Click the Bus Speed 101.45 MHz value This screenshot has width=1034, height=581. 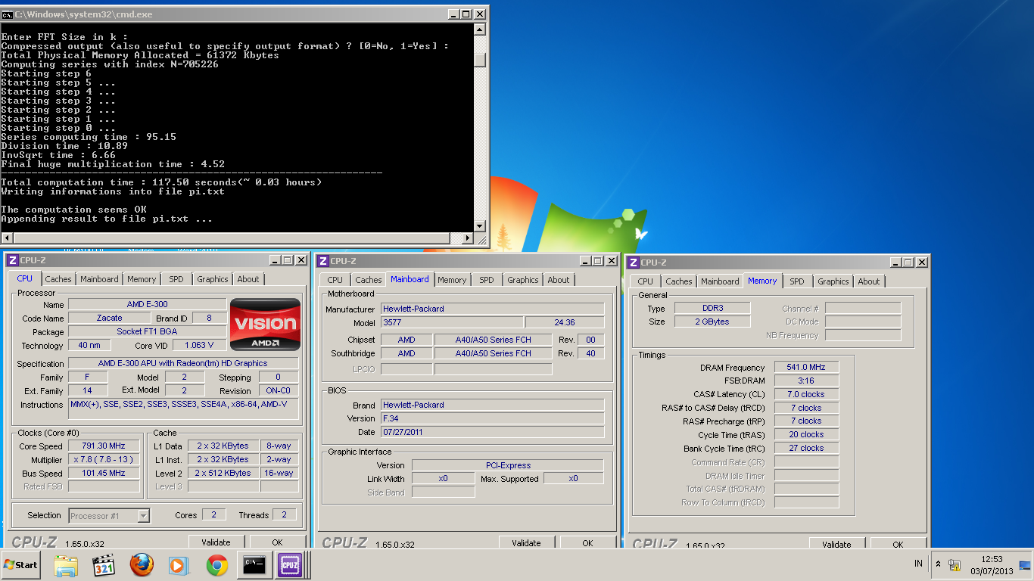tap(104, 474)
